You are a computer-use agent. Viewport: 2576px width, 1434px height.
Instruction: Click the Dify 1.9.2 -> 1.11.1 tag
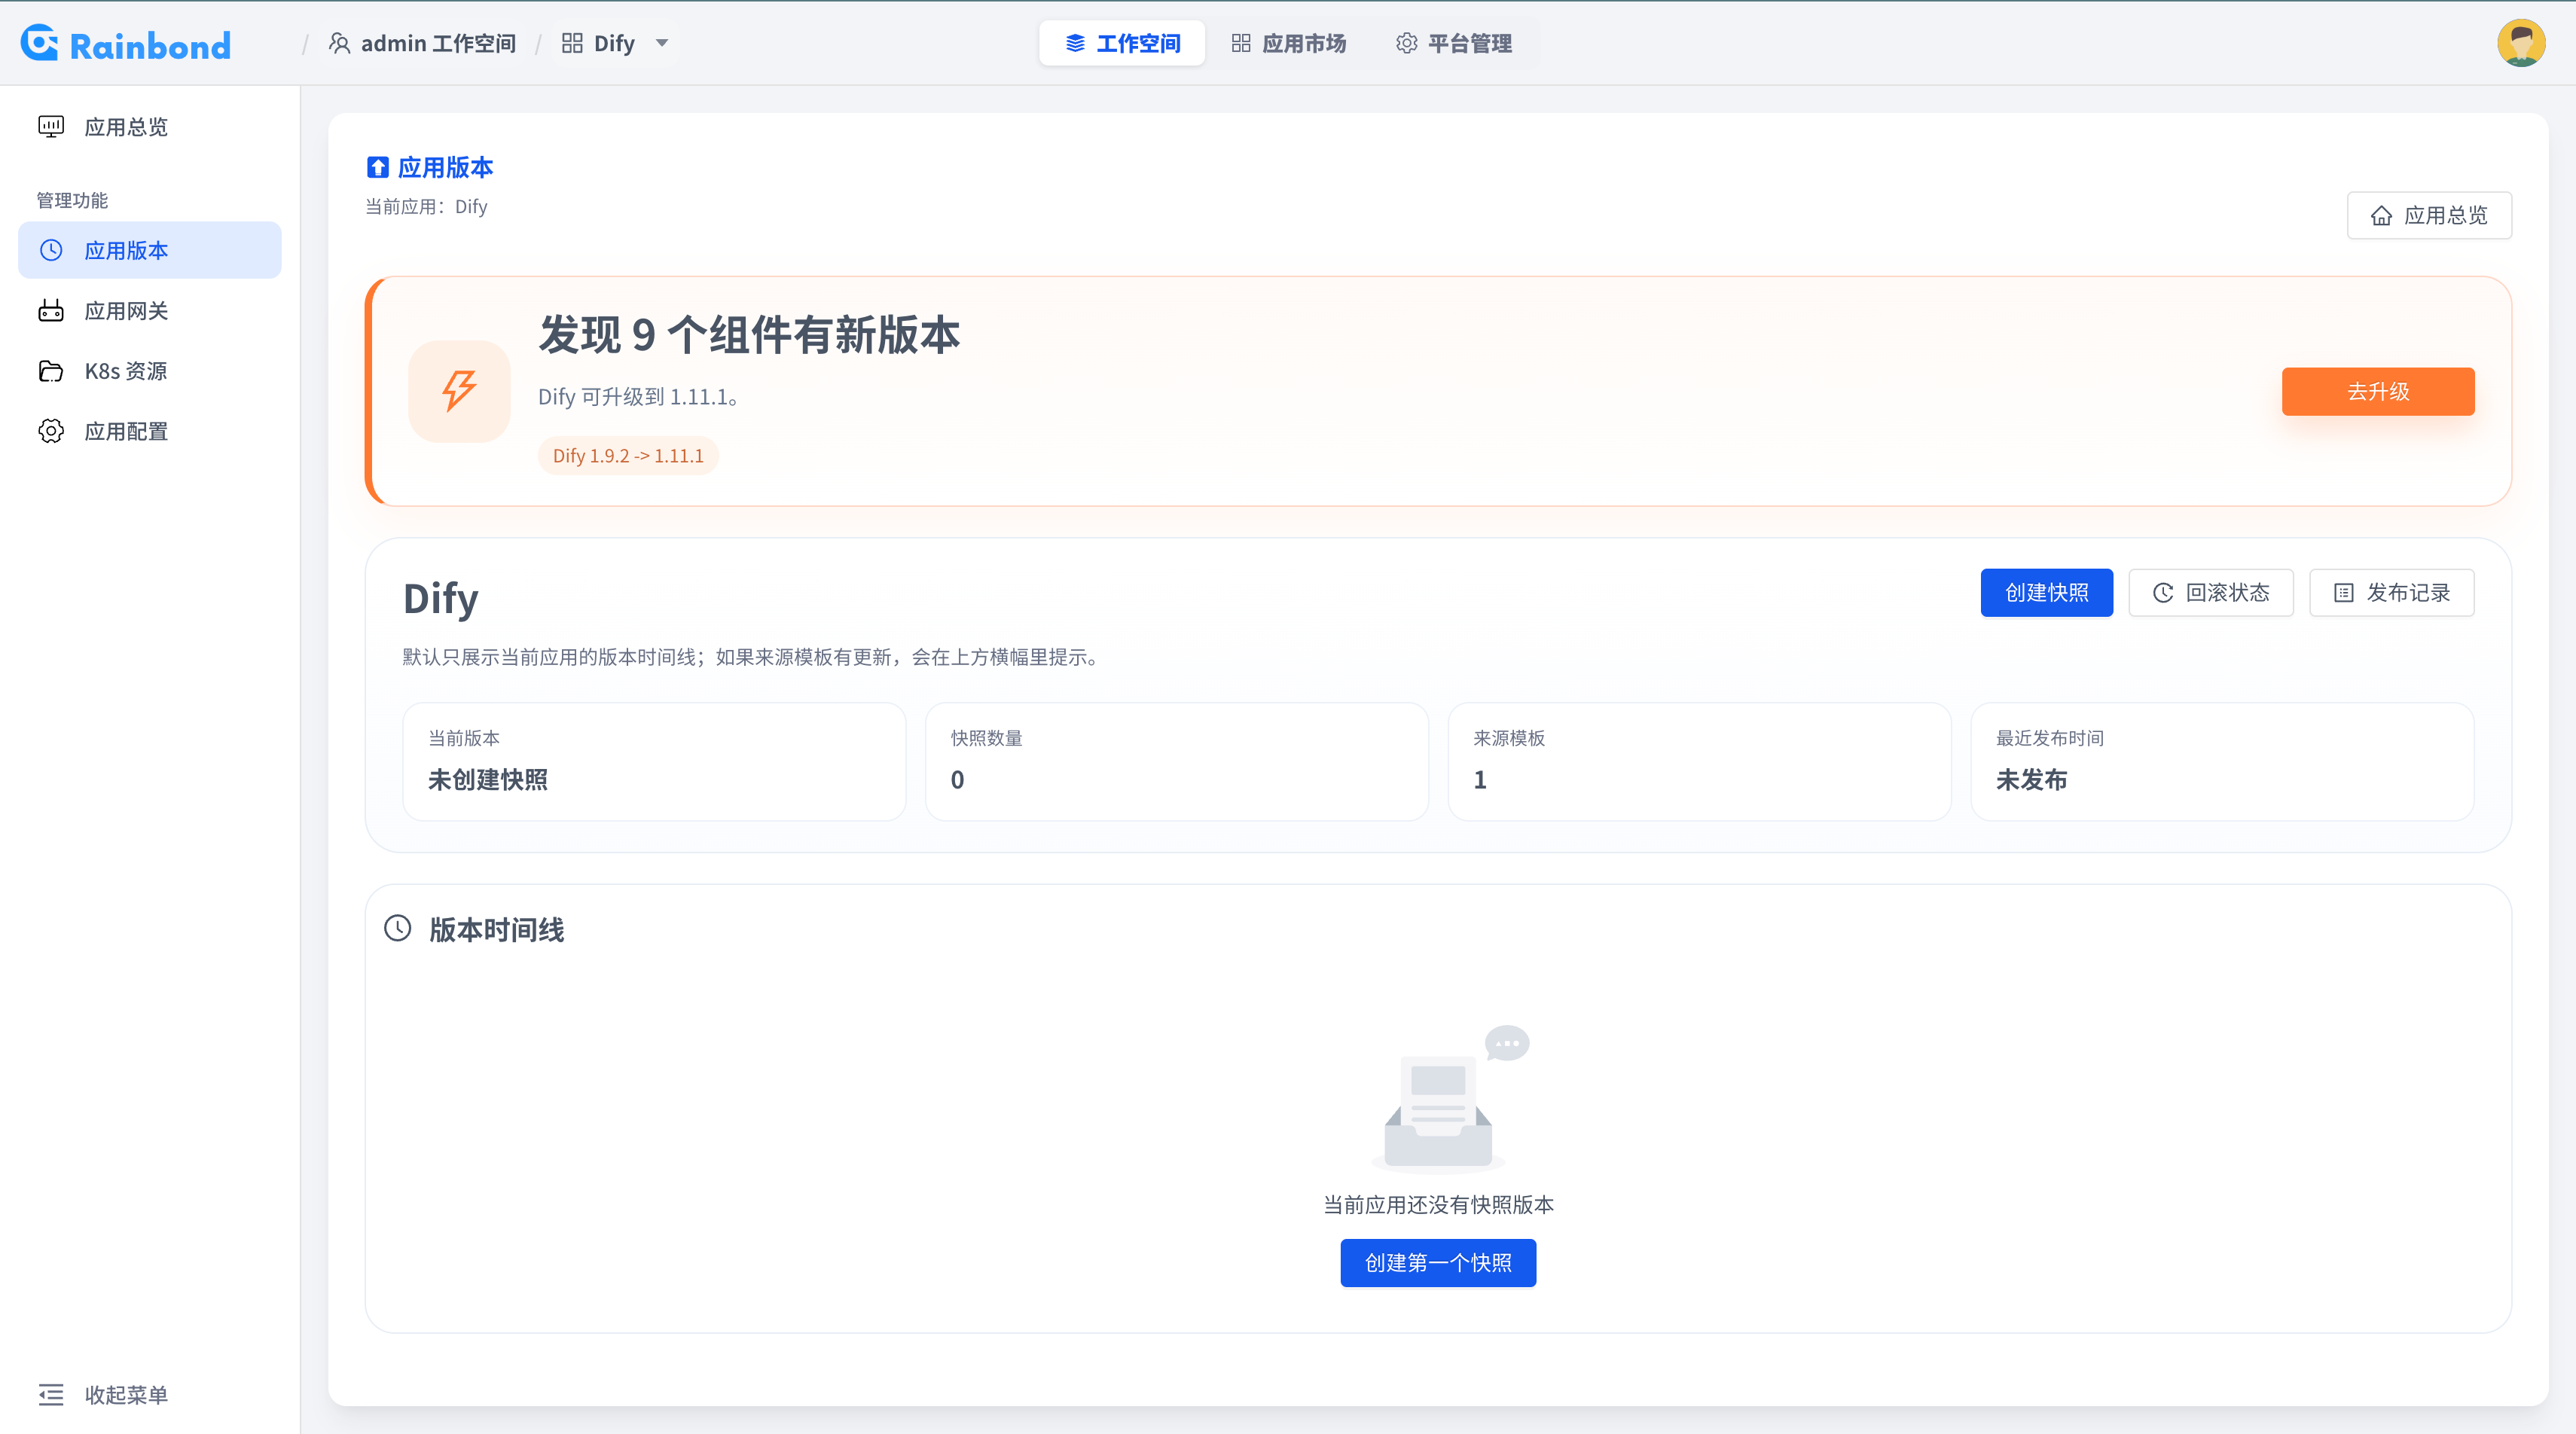point(628,455)
